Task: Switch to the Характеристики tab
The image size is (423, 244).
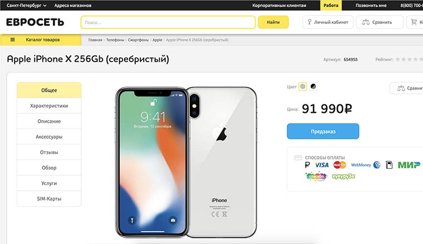Action: point(49,106)
